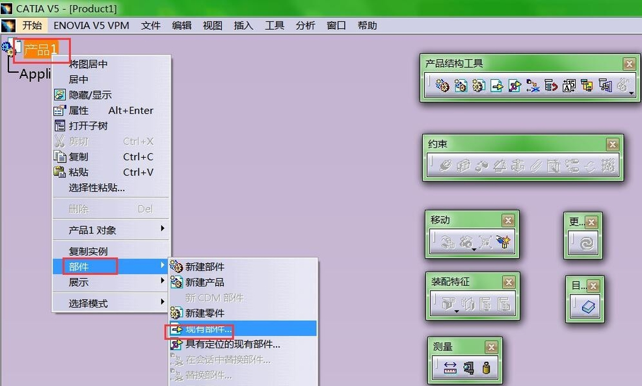Select the Measure Between tool
Viewport: 642px width, 386px height.
tap(450, 367)
